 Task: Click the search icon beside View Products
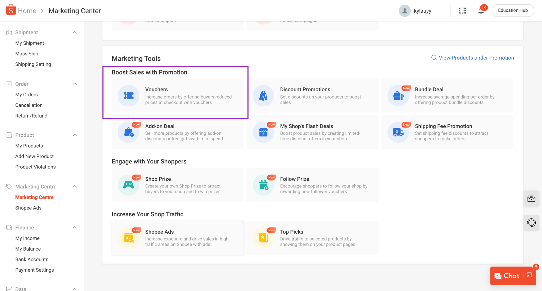(434, 58)
